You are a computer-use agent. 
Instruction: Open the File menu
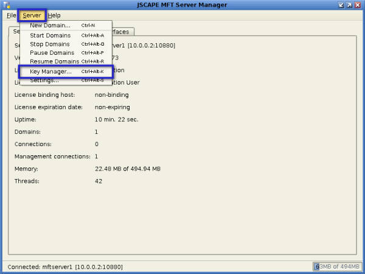pos(11,15)
